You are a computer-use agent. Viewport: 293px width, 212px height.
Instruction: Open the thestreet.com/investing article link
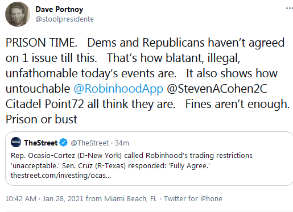coord(61,176)
